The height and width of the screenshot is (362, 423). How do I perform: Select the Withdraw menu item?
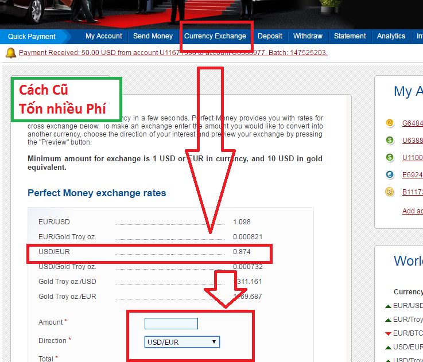308,36
